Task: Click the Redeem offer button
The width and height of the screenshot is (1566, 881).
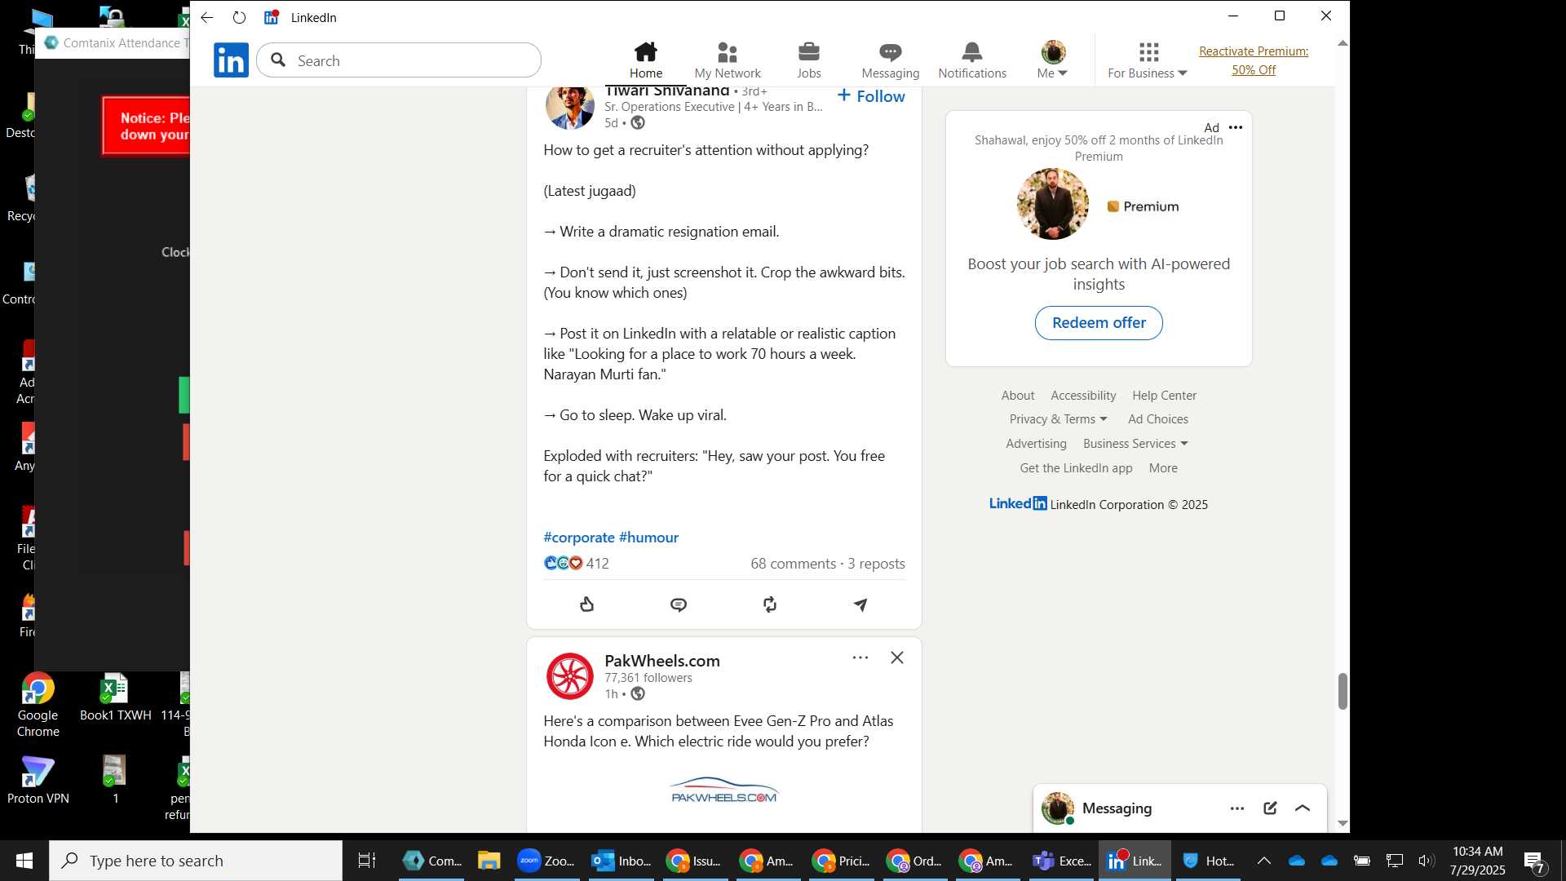Action: click(x=1099, y=323)
